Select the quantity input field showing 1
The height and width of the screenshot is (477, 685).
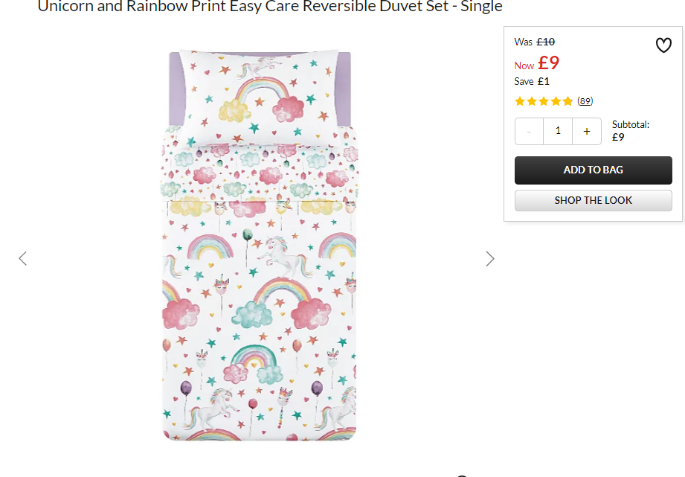point(558,131)
